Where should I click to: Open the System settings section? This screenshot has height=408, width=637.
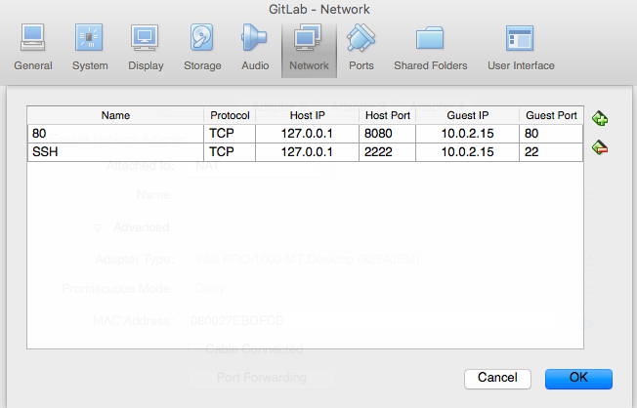[90, 48]
